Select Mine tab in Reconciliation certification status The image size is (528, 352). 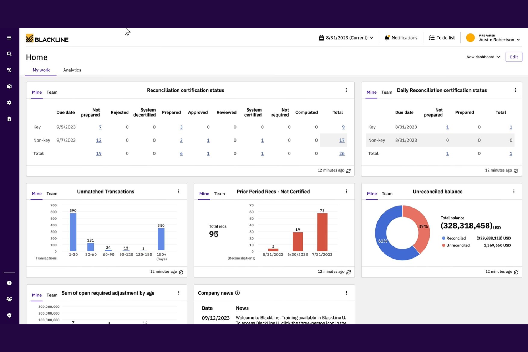[37, 92]
